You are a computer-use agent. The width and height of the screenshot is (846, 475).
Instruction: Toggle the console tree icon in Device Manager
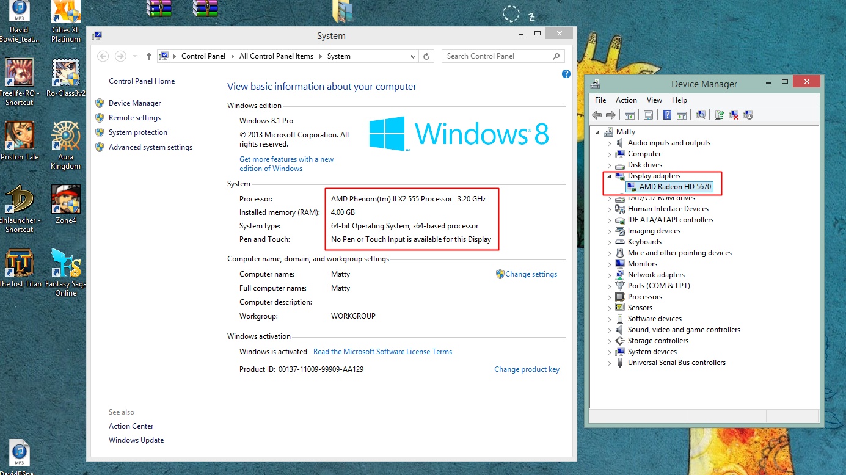[x=630, y=115]
